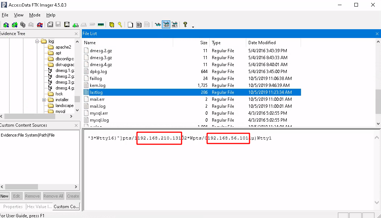381x218 pixels.
Task: Close the Evidence Tree pane
Action: (x=76, y=34)
